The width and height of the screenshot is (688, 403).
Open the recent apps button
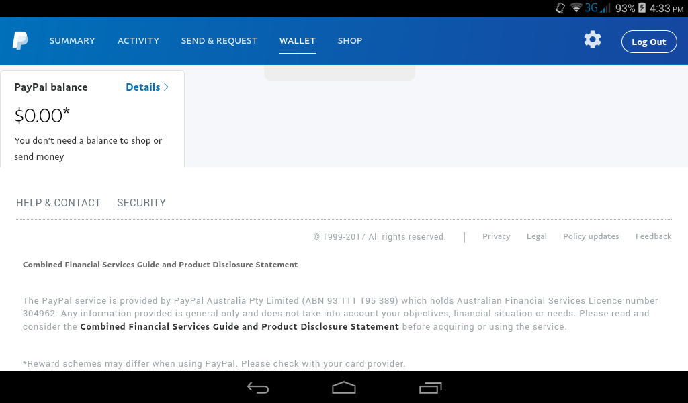pyautogui.click(x=430, y=388)
